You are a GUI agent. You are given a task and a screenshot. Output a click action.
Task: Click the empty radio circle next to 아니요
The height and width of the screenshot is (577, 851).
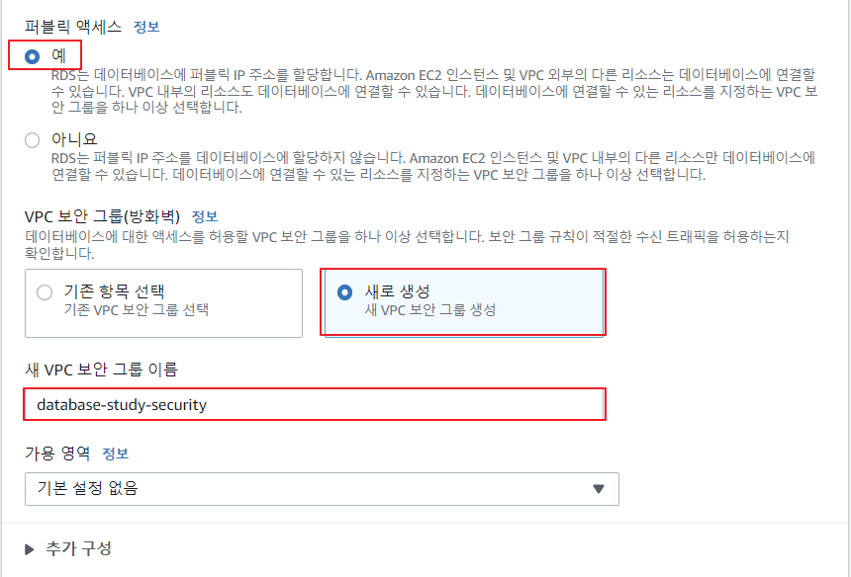[x=31, y=140]
